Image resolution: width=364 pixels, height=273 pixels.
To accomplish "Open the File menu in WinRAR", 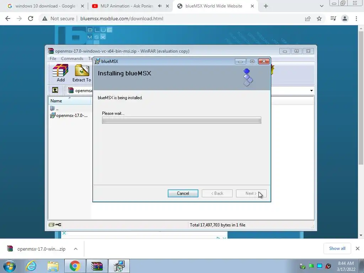I will pos(53,59).
